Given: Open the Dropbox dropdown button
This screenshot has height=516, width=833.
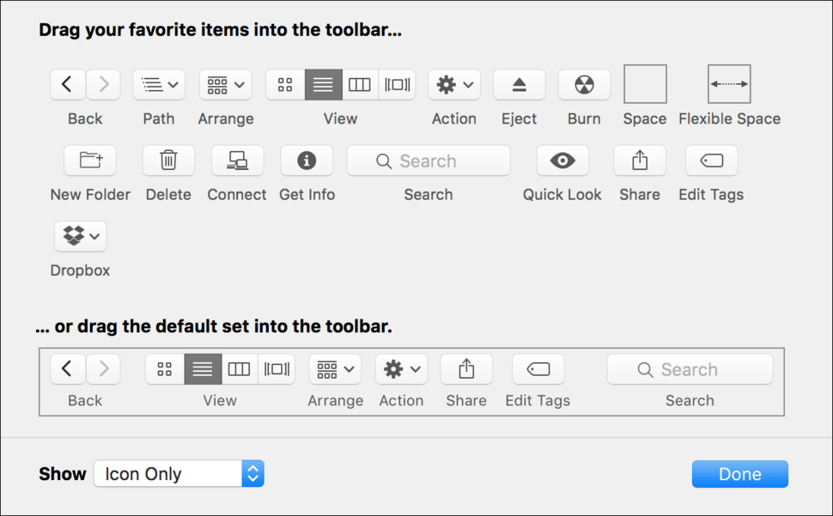Looking at the screenshot, I should [80, 236].
